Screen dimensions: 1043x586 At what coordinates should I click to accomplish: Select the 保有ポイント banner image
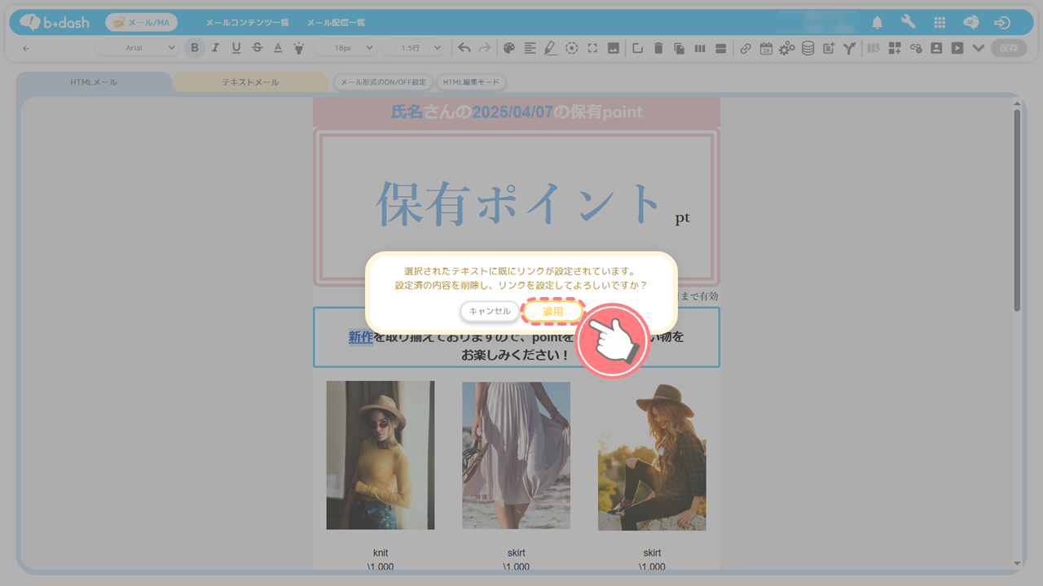tap(517, 207)
